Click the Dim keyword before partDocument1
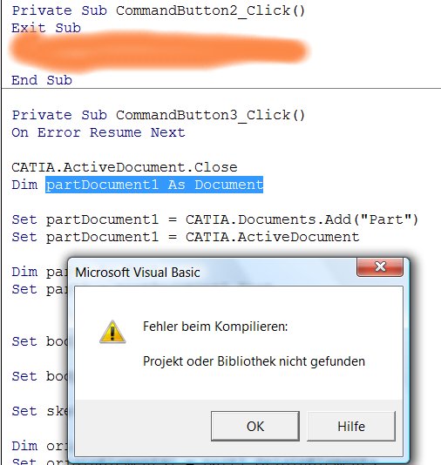This screenshot has width=441, height=465. click(24, 185)
